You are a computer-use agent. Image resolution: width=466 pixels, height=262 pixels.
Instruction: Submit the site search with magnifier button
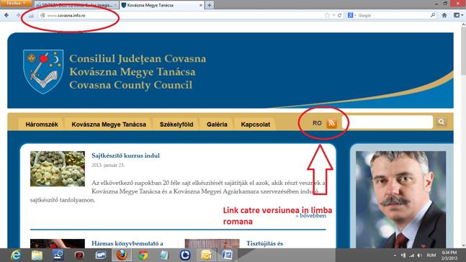442,122
